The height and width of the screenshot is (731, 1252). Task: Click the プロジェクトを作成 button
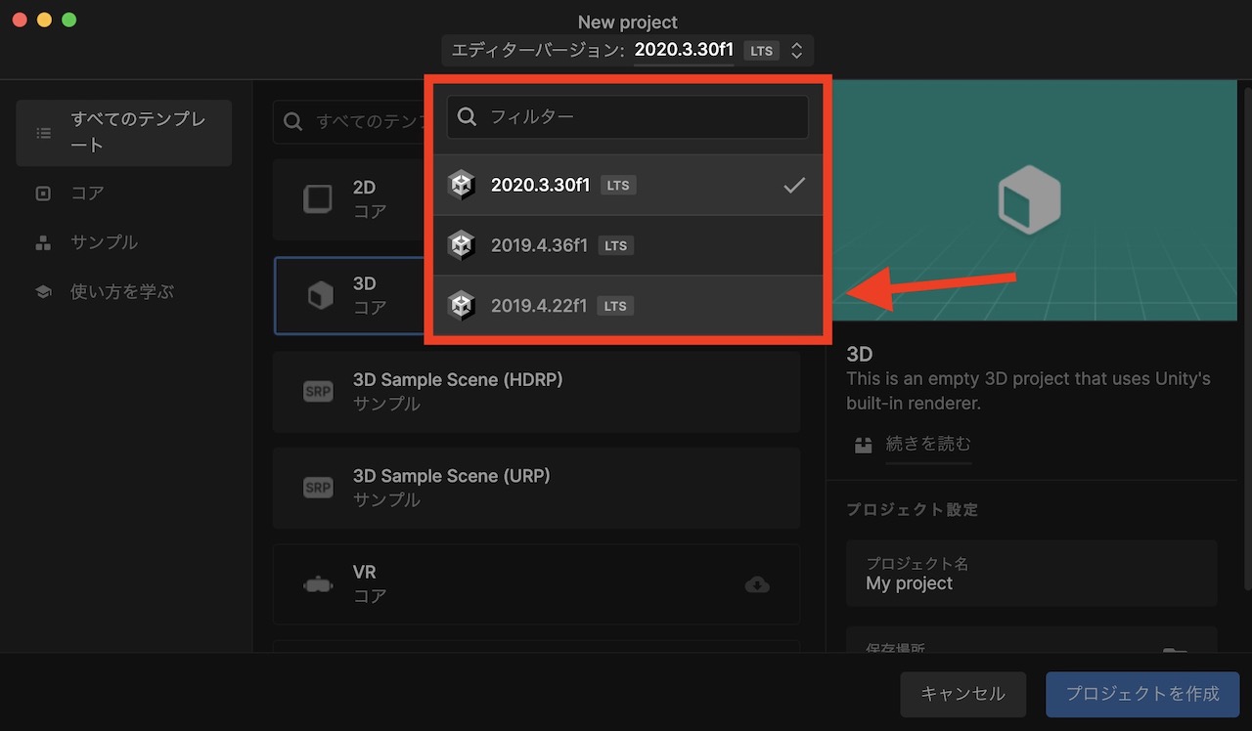click(x=1141, y=694)
